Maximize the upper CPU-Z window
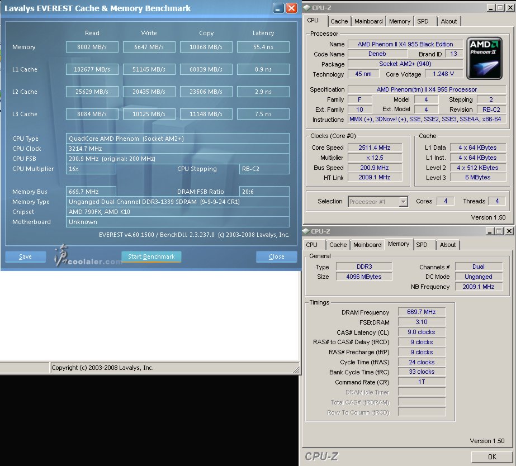 [x=500, y=8]
